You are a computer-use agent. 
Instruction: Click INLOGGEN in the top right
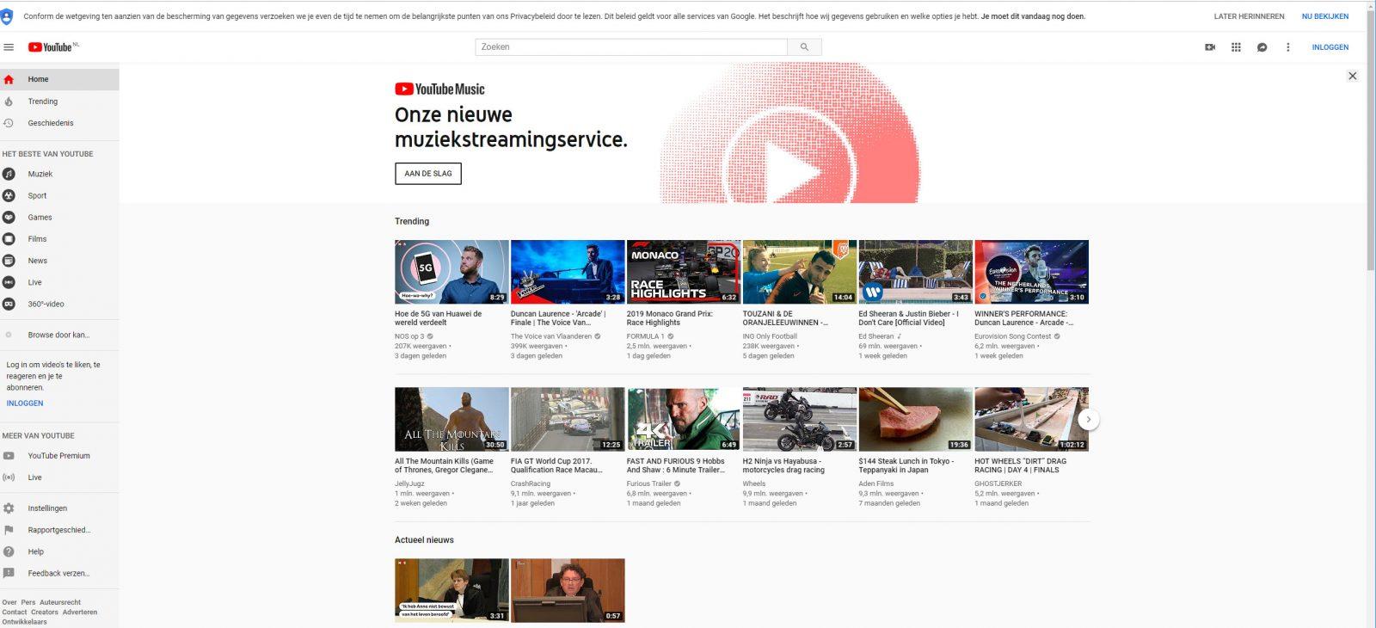1330,47
